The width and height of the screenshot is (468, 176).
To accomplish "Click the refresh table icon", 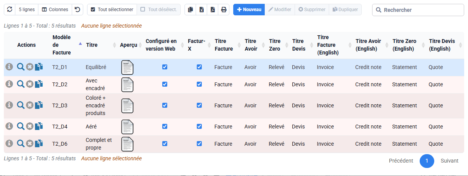I will [x=10, y=10].
